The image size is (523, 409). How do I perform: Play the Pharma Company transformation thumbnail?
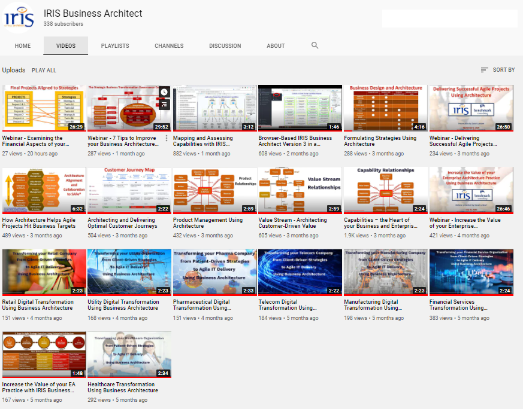pyautogui.click(x=215, y=272)
